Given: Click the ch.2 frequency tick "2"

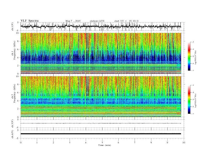Looking at the screenshot, I should coord(18,109).
